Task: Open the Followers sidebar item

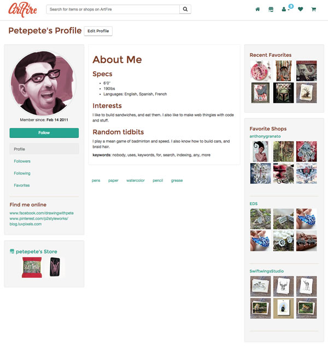Action: tap(22, 161)
